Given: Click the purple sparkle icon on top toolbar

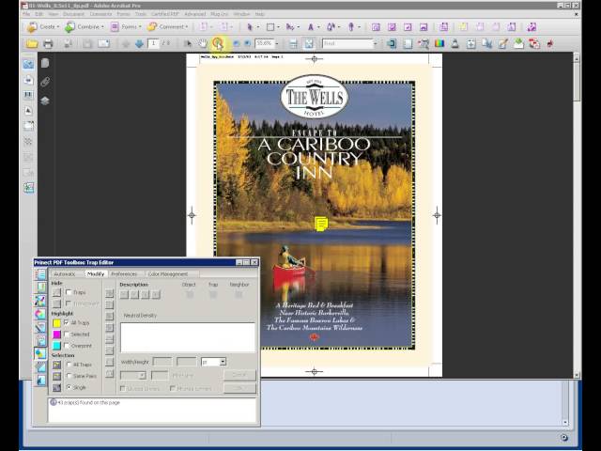Looking at the screenshot, I should [x=532, y=27].
